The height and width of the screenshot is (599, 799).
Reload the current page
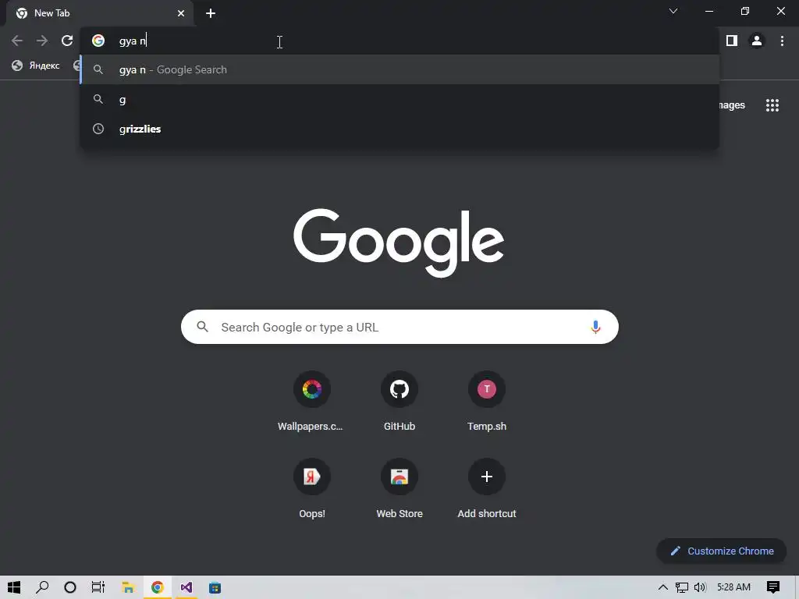[67, 41]
